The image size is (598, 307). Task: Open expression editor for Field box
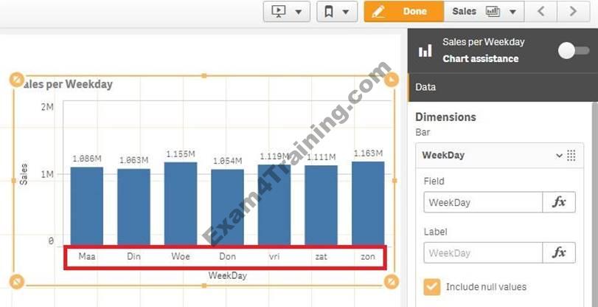tap(558, 202)
